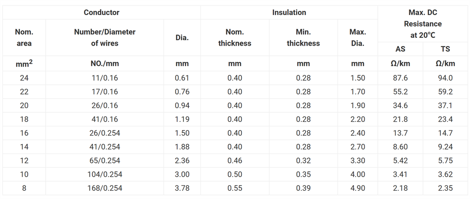The height and width of the screenshot is (199, 470).
Task: Select the Max. DC Resistance header
Action: [x=423, y=23]
